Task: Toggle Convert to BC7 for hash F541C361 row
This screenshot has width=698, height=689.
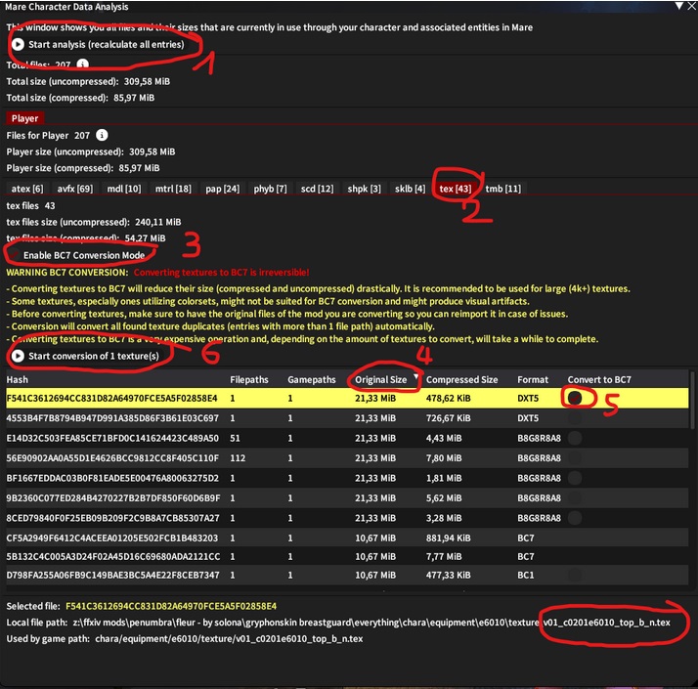Action: (x=575, y=398)
